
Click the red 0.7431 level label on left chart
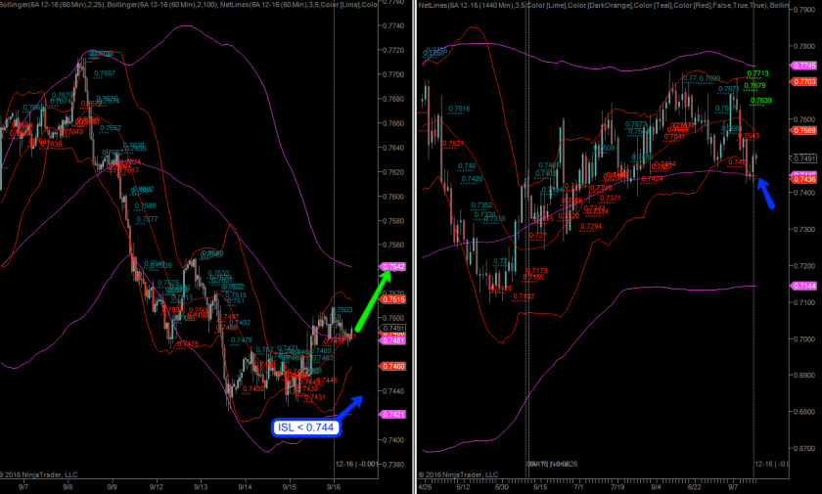(315, 397)
